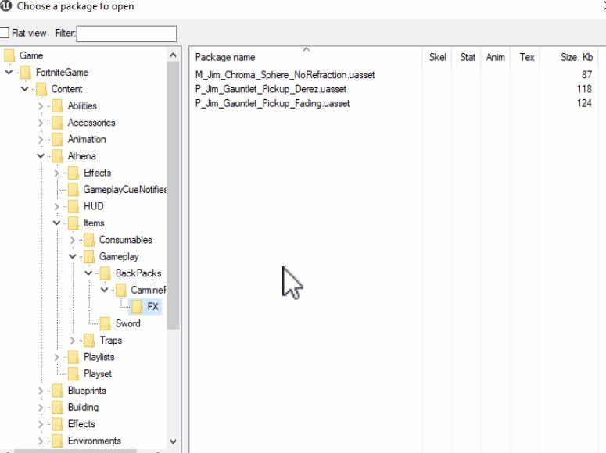This screenshot has width=606, height=453.
Task: Select the Content folder icon
Action: coord(41,89)
